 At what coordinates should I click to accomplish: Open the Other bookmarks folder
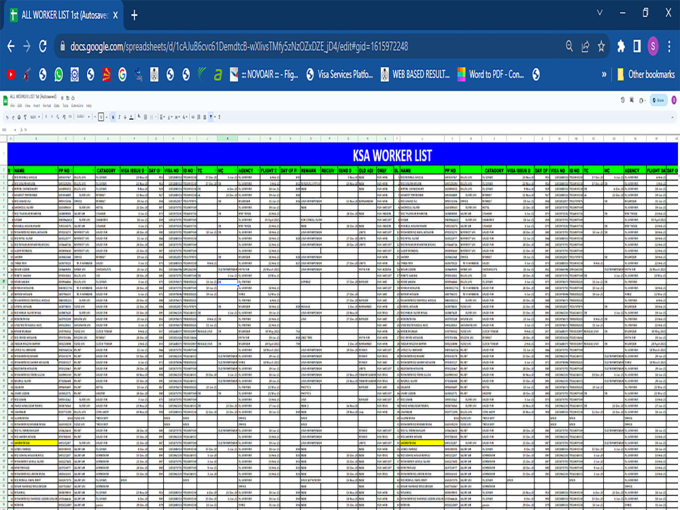[645, 75]
